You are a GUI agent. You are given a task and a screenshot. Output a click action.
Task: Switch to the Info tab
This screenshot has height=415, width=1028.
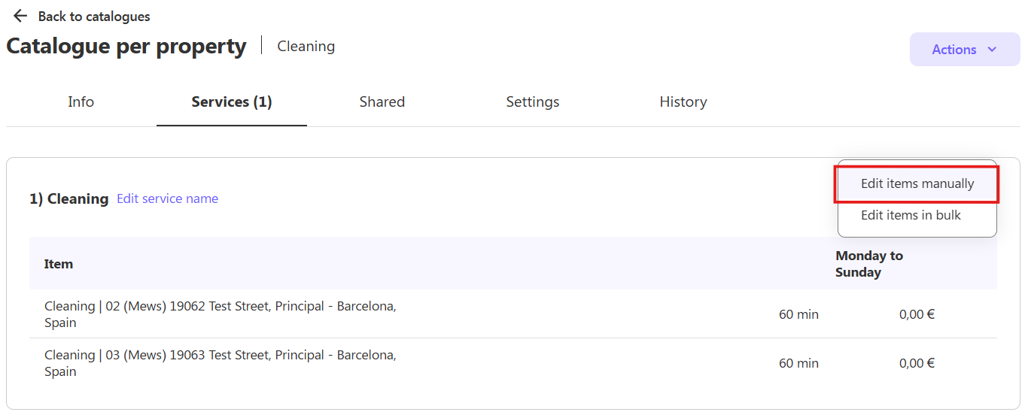tap(81, 102)
